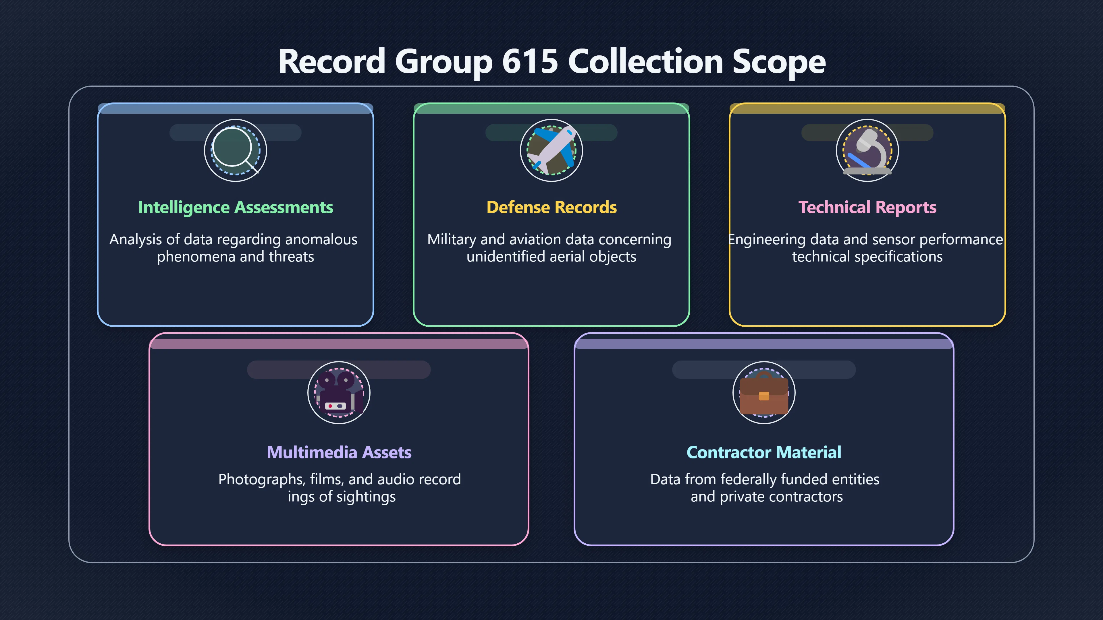Click the text 'phenomena and threats'
This screenshot has height=620, width=1103.
(x=235, y=257)
